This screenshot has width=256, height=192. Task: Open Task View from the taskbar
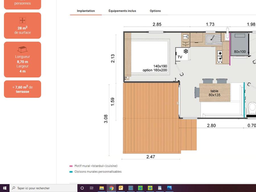point(92,188)
